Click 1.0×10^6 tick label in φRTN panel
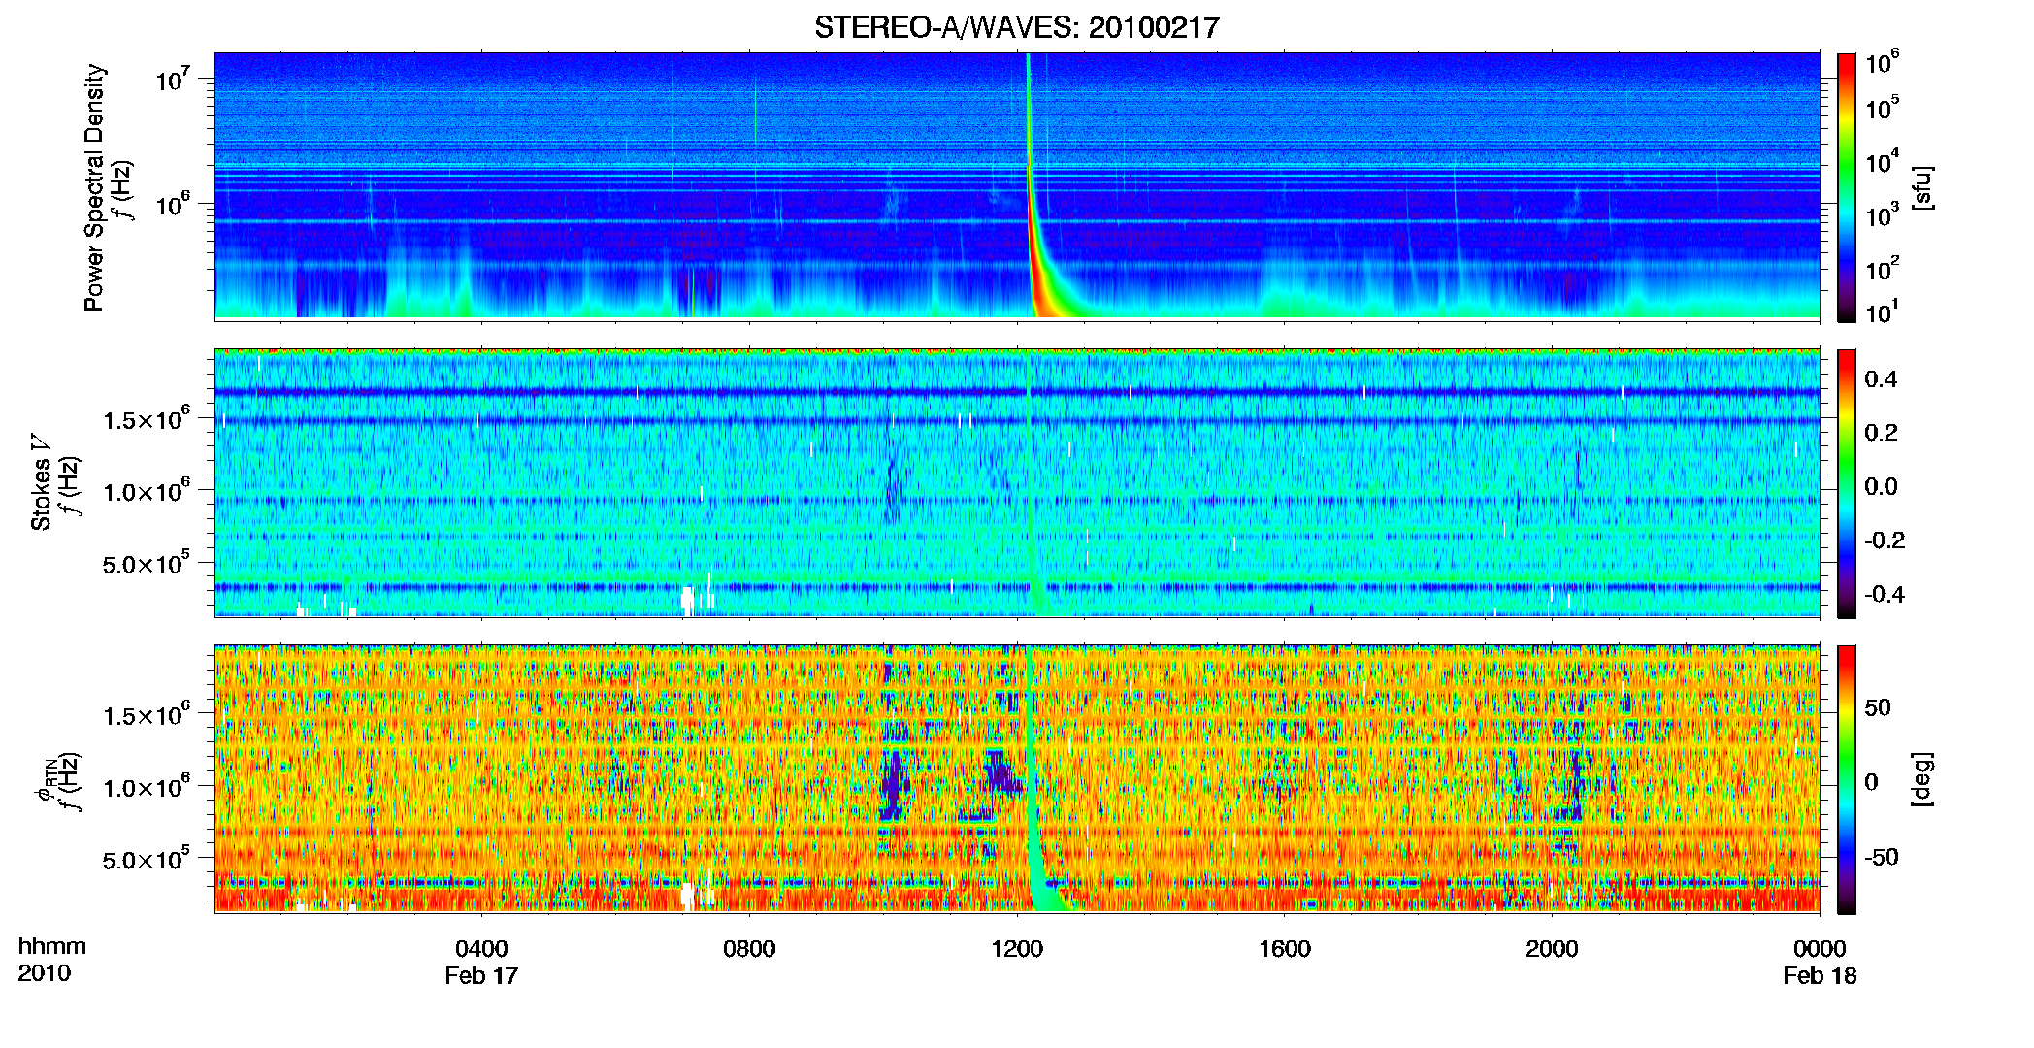Screen dimensions: 2034x1048 click(x=147, y=787)
